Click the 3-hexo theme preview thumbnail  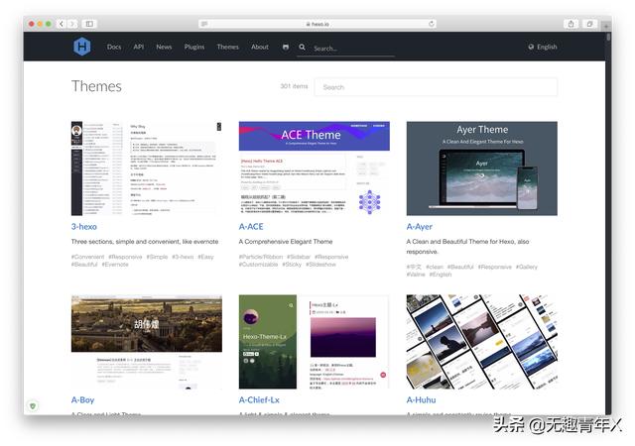click(147, 168)
